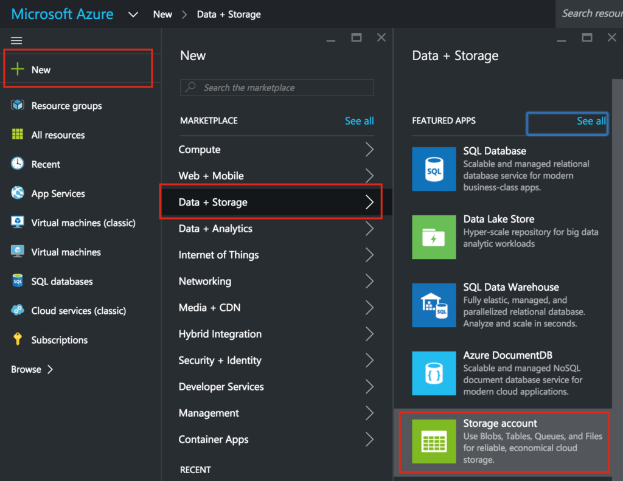Click the Browse link in sidebar
Image resolution: width=623 pixels, height=481 pixels.
[x=32, y=369]
